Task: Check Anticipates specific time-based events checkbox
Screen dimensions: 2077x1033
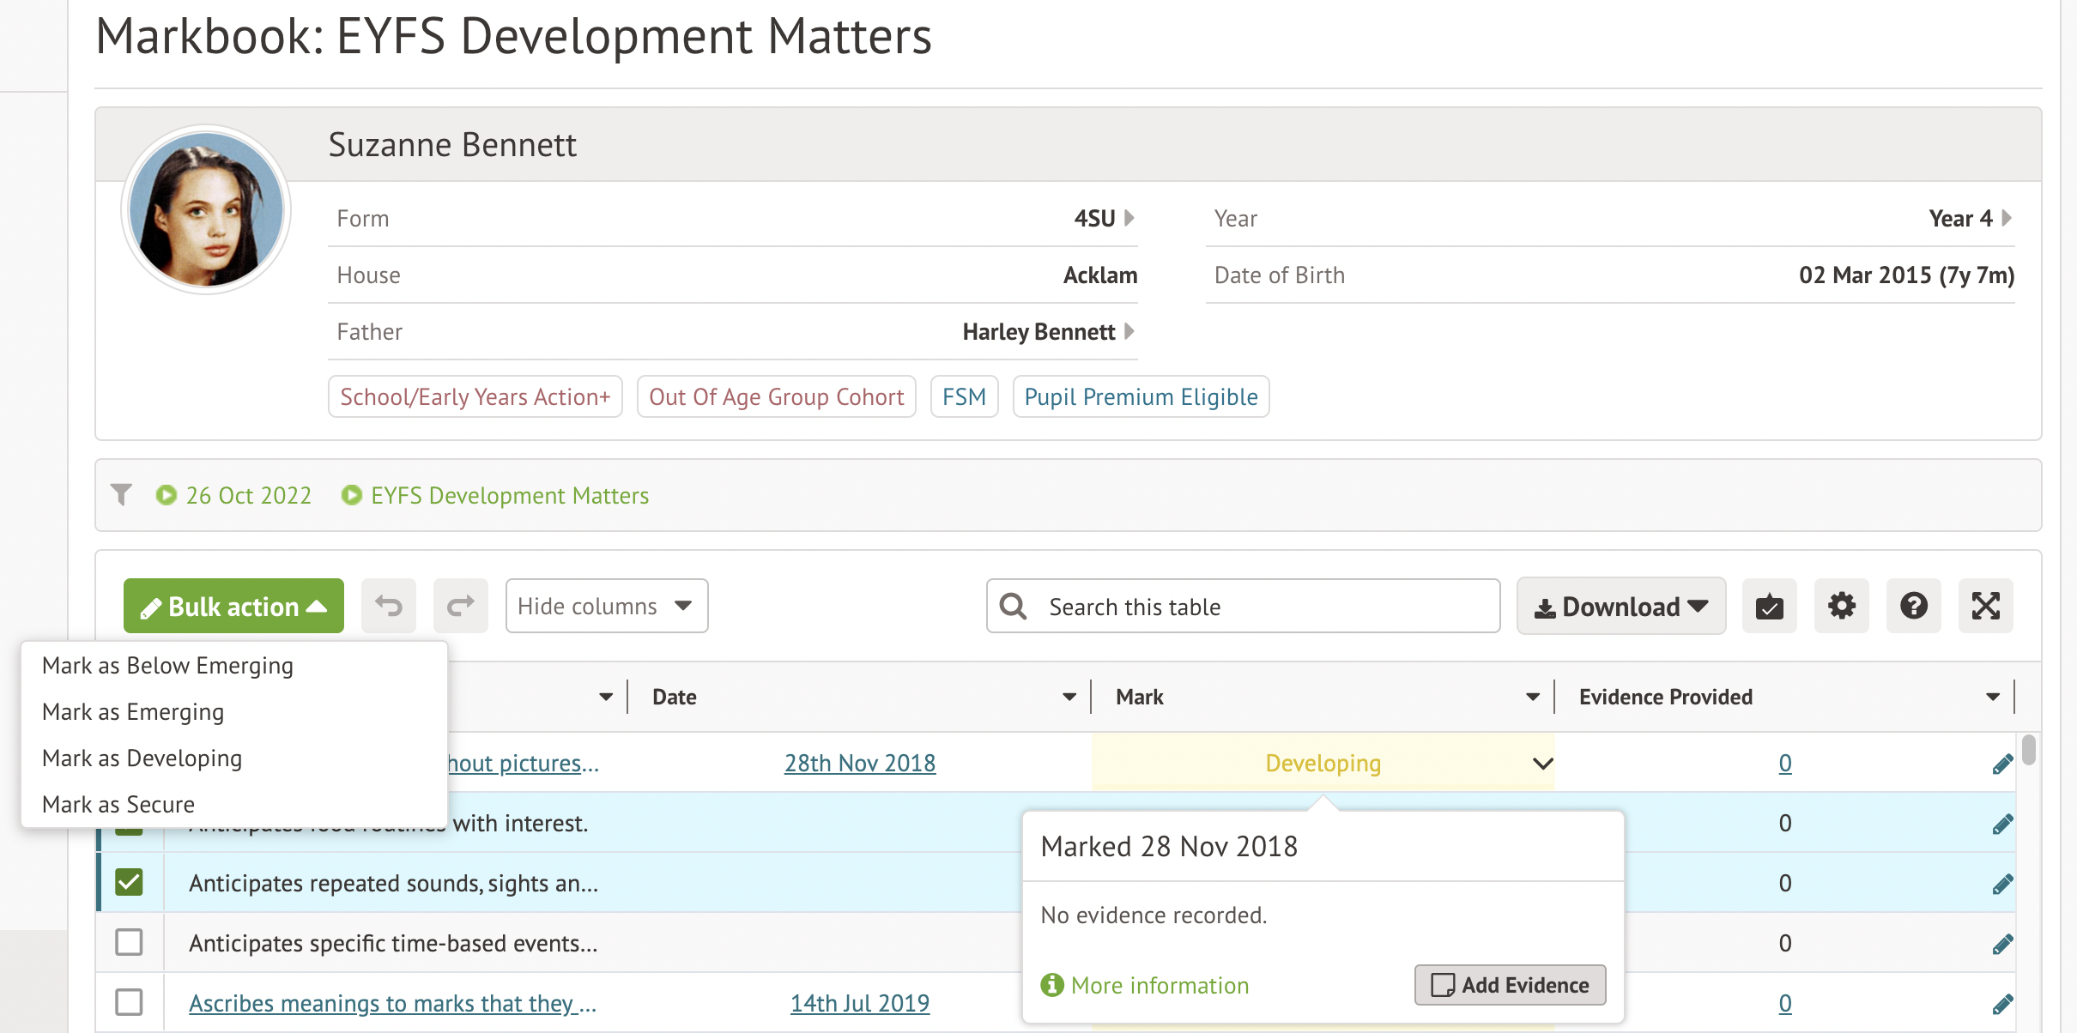Action: tap(129, 942)
